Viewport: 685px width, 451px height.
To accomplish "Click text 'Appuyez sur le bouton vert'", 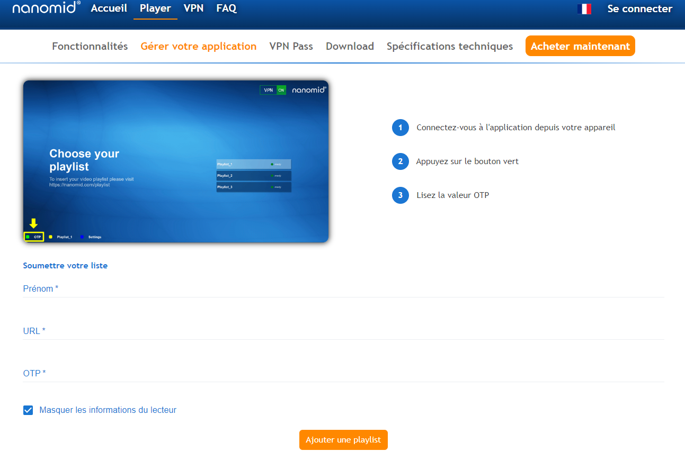I will pyautogui.click(x=467, y=161).
